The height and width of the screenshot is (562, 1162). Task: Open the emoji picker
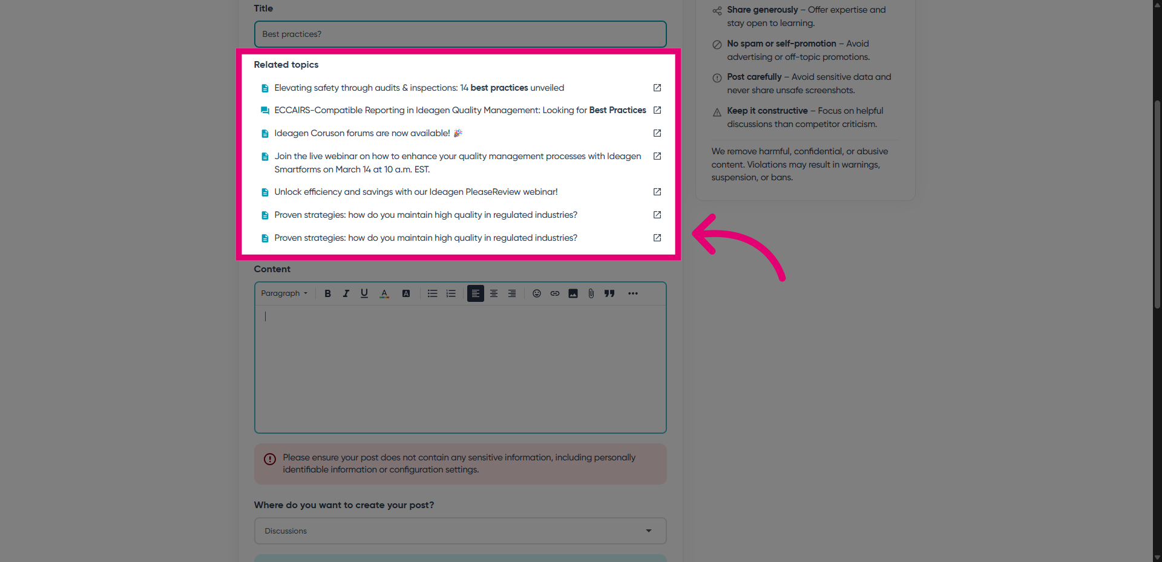pyautogui.click(x=537, y=293)
